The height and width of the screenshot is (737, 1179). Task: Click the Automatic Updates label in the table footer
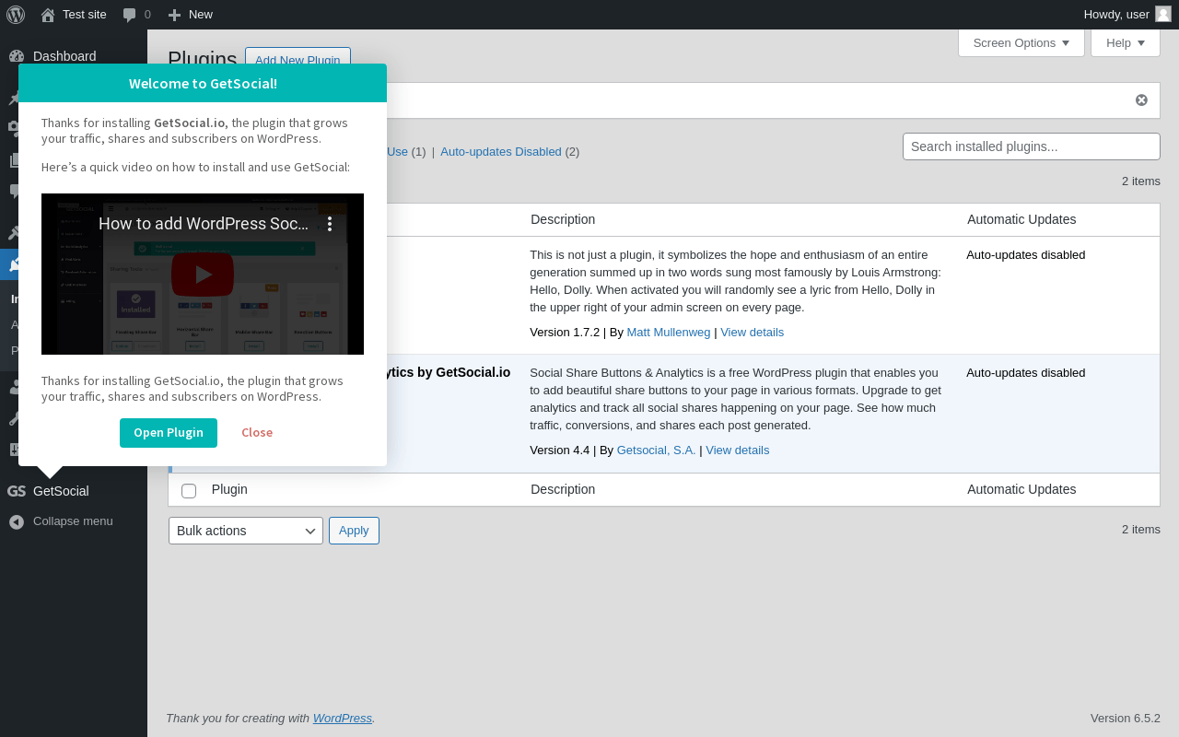pyautogui.click(x=1021, y=489)
